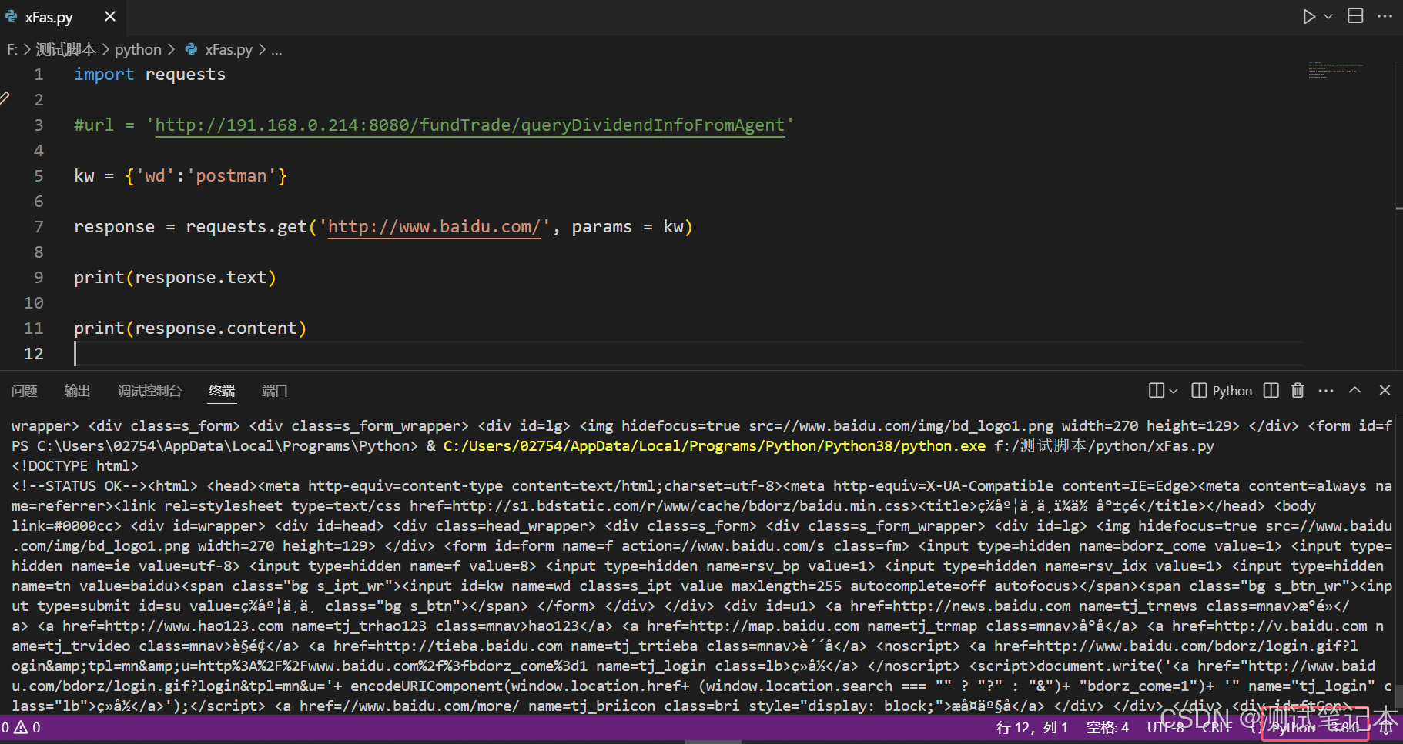Select the kill terminal trash icon
Screen dimensions: 1403x744
(1298, 390)
